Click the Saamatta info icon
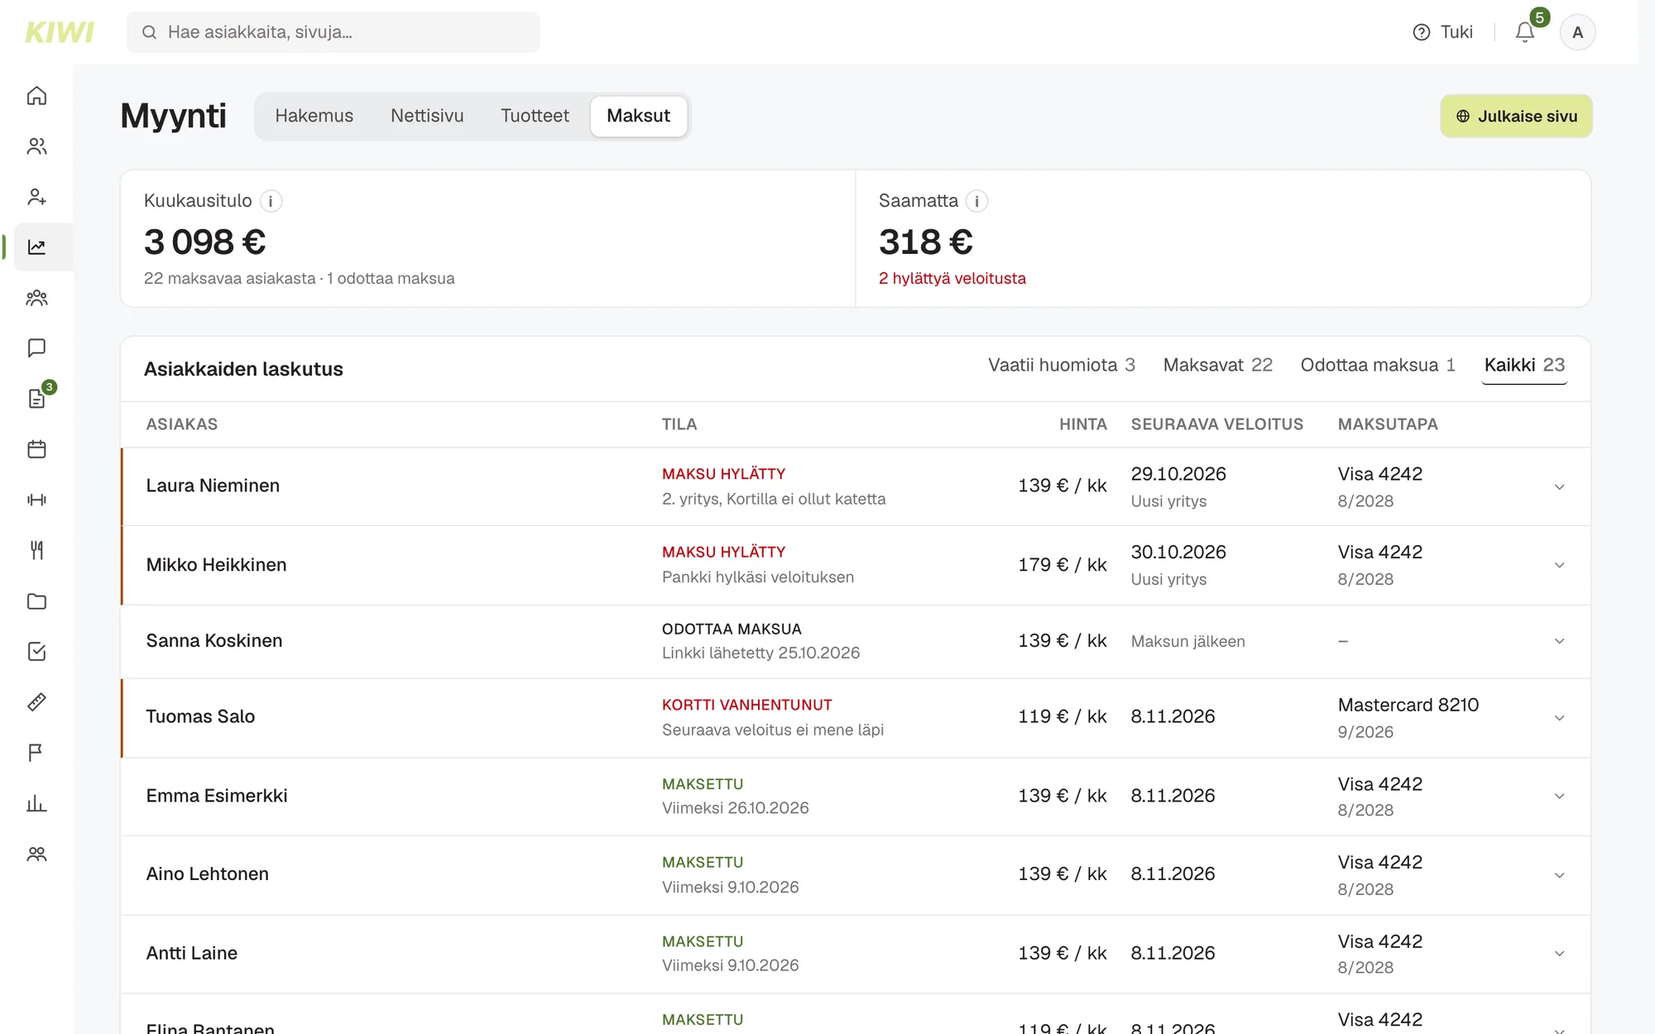The height and width of the screenshot is (1034, 1655). [x=976, y=201]
